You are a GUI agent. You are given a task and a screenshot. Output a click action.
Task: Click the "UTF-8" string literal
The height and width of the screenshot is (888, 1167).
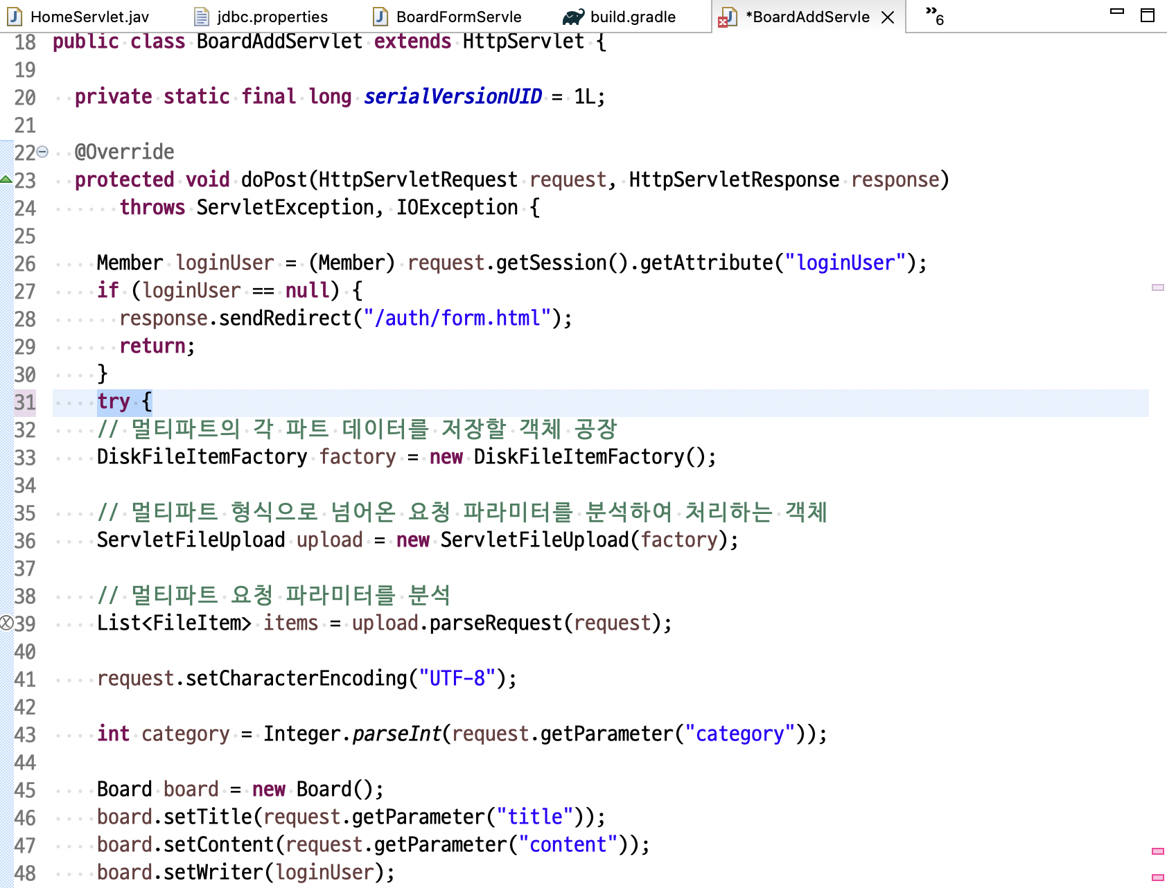[457, 678]
